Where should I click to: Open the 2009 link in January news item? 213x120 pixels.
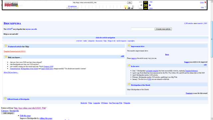(x=149, y=79)
